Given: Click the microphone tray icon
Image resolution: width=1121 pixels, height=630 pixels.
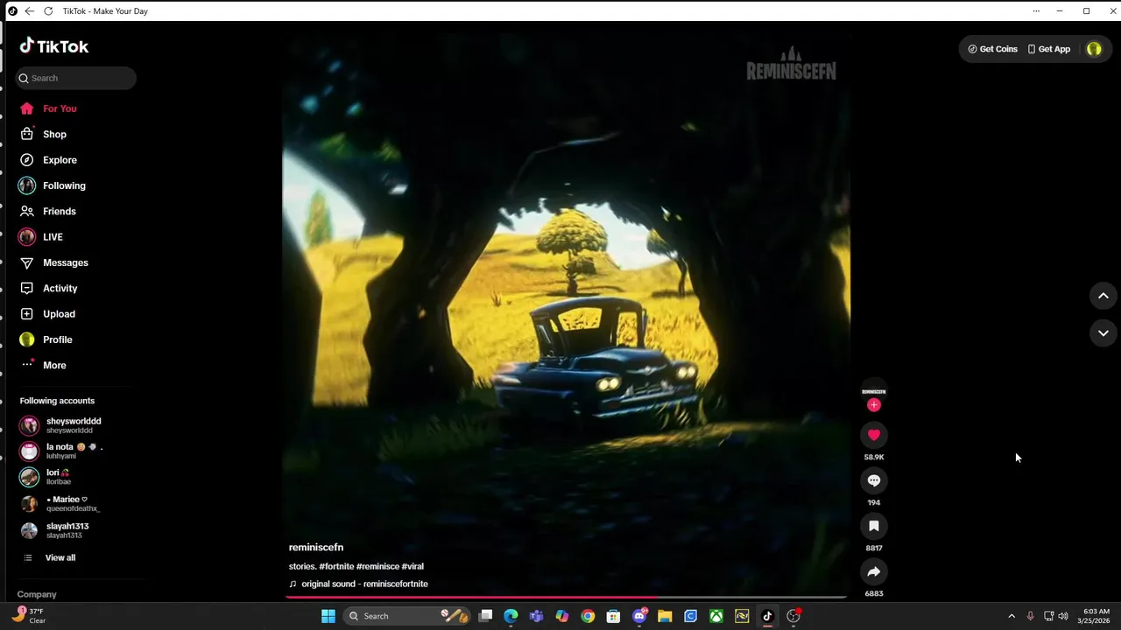Looking at the screenshot, I should click(x=1030, y=616).
